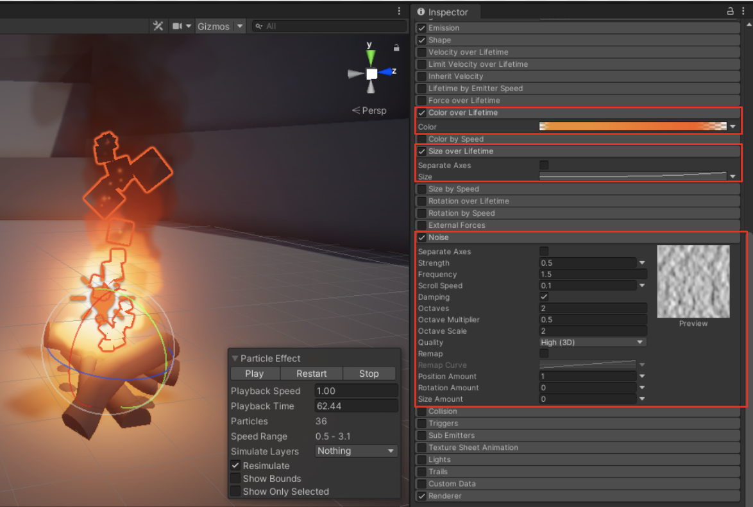The height and width of the screenshot is (507, 753).
Task: Enable the Show Bounds checkbox
Action: pyautogui.click(x=235, y=479)
